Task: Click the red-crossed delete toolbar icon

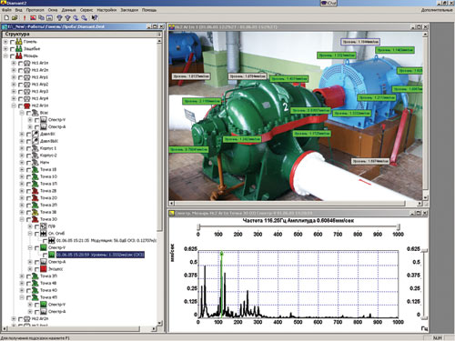Action: click(x=34, y=18)
